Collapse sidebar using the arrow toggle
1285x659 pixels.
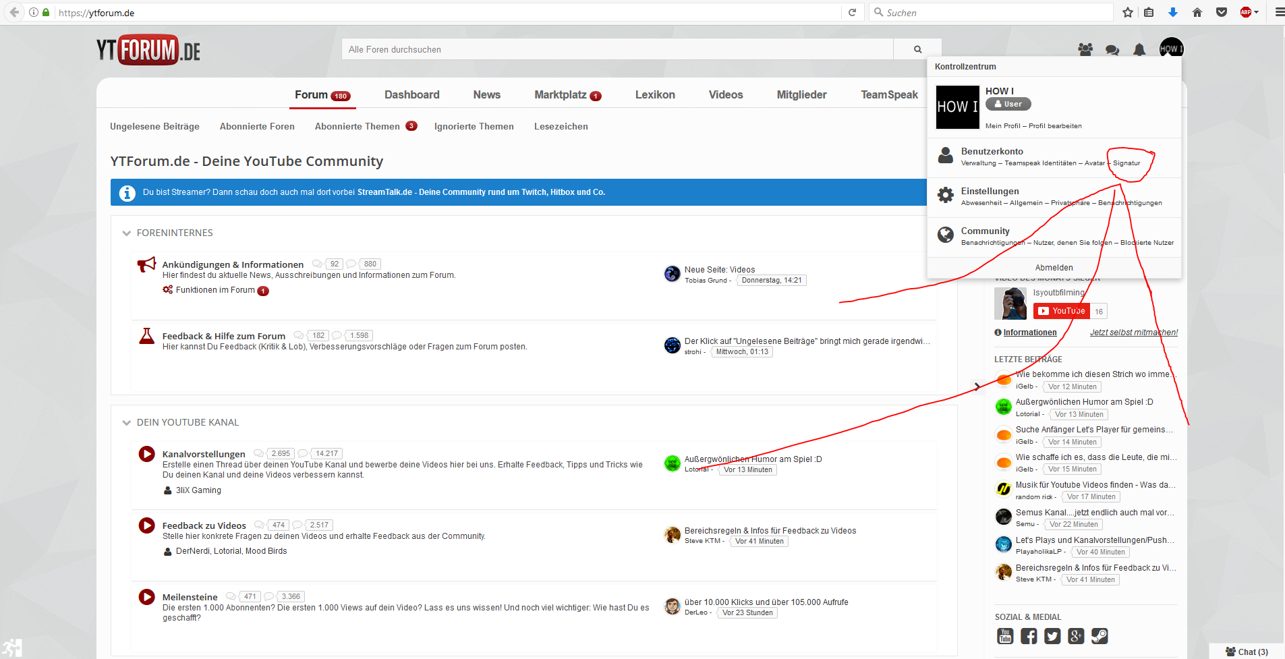click(x=977, y=386)
